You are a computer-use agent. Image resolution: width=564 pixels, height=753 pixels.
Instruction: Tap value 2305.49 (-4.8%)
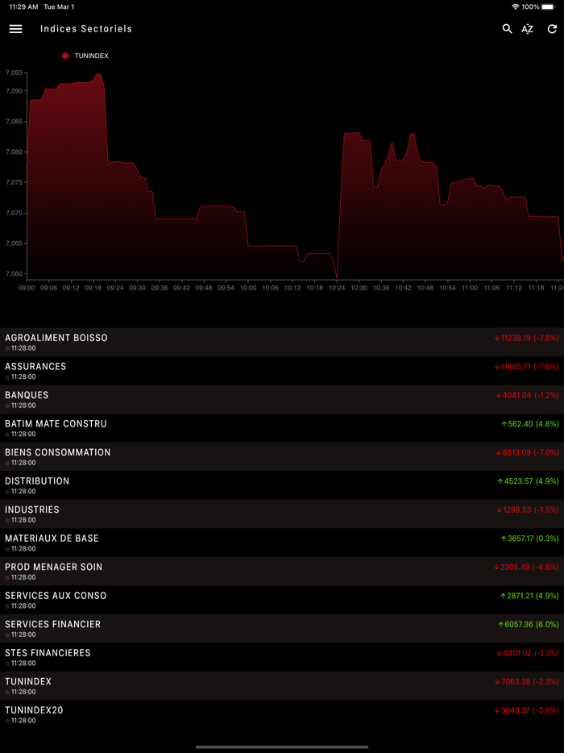click(x=527, y=567)
